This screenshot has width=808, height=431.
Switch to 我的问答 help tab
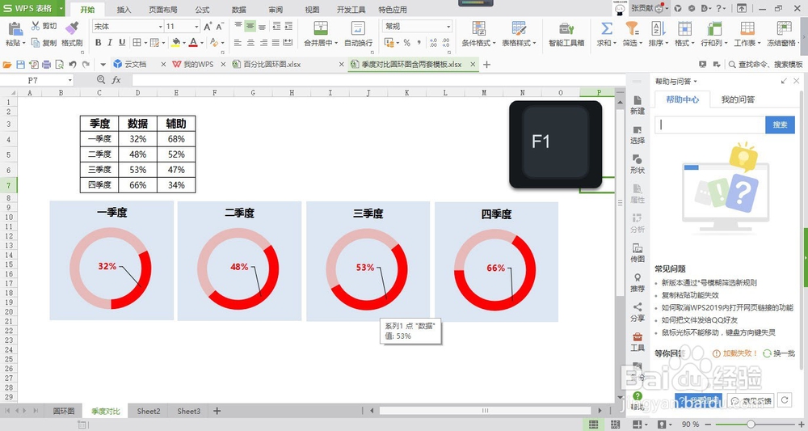pos(738,99)
